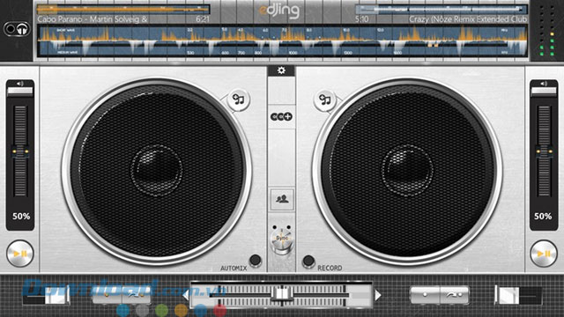Viewport: 564px width, 317px height.
Task: Click the left deck pitch fader
Action: 20,151
